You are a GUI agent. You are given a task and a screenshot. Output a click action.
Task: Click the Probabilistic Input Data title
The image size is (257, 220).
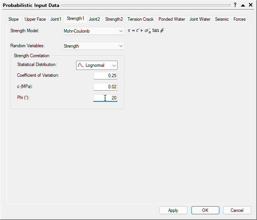click(31, 5)
